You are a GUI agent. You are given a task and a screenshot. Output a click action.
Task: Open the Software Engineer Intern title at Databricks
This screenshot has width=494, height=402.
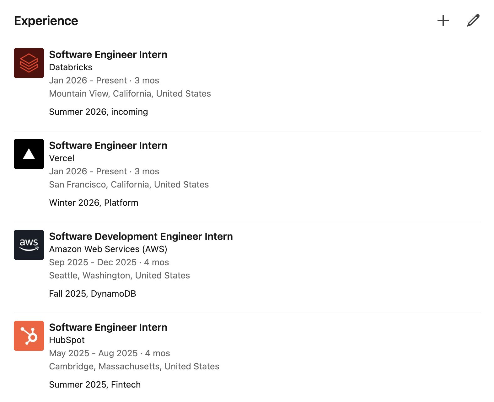coord(108,55)
